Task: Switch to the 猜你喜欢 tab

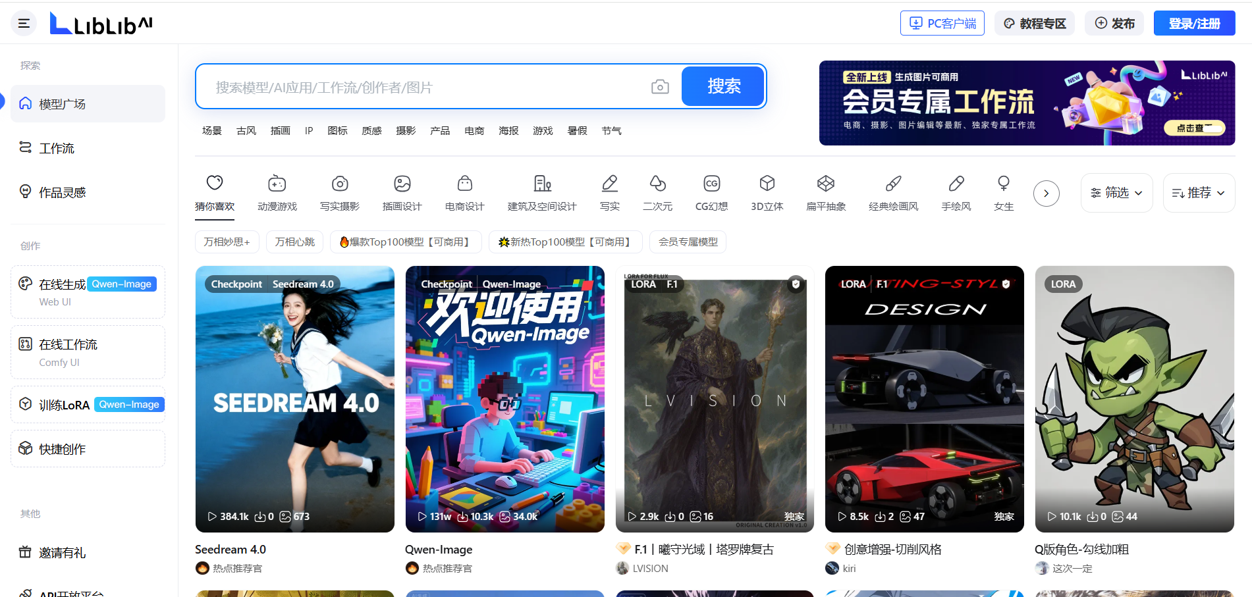Action: tap(215, 192)
